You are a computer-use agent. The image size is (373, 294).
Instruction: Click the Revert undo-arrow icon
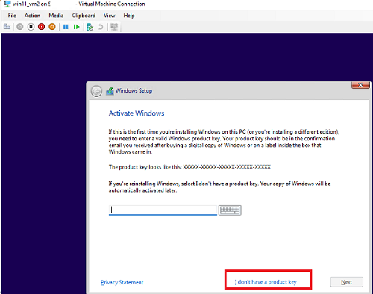(101, 27)
